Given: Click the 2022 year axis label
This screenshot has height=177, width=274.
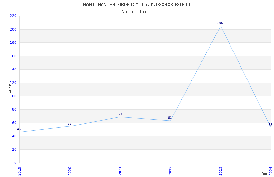Looking at the screenshot, I should [x=170, y=171].
